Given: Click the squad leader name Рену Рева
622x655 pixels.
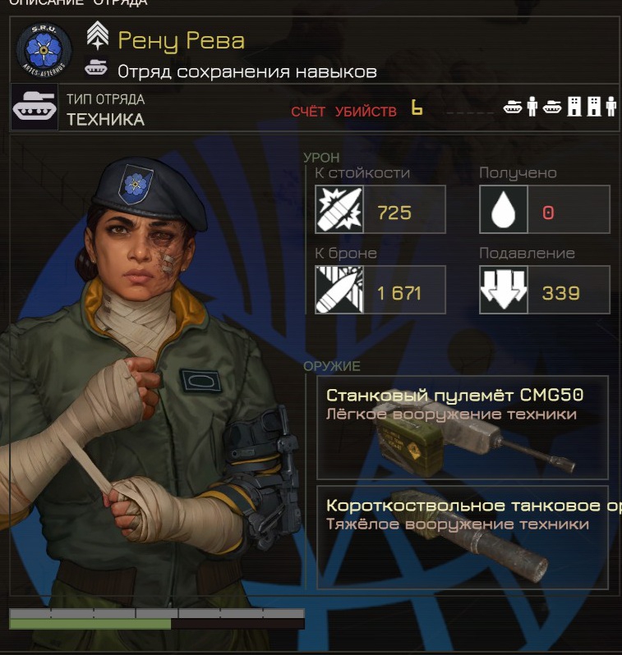Looking at the screenshot, I should pyautogui.click(x=181, y=41).
